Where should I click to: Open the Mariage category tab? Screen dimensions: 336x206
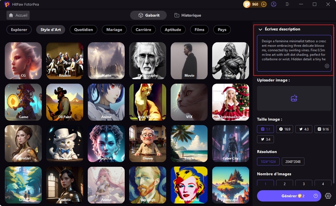point(114,30)
